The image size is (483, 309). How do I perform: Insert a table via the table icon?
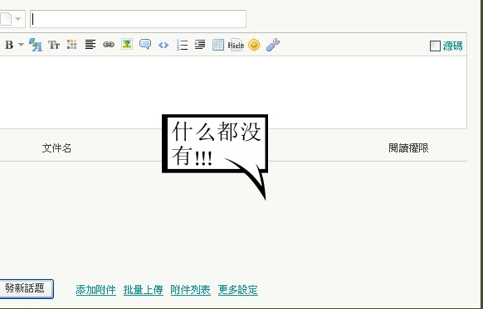pos(218,45)
